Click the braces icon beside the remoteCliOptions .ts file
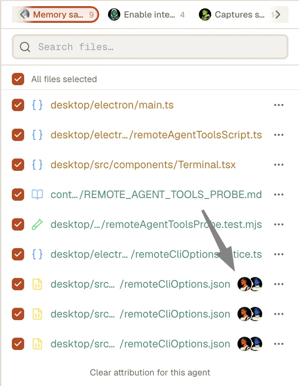Viewport: 299px width, 386px height. point(37,254)
